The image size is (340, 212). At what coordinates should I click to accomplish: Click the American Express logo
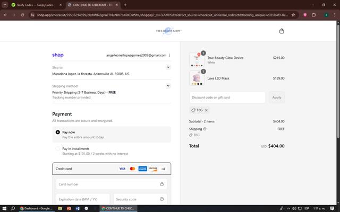[x=143, y=169]
